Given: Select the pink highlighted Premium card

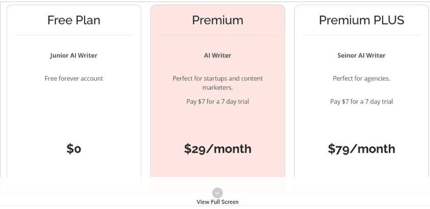Looking at the screenshot, I should point(217,98).
